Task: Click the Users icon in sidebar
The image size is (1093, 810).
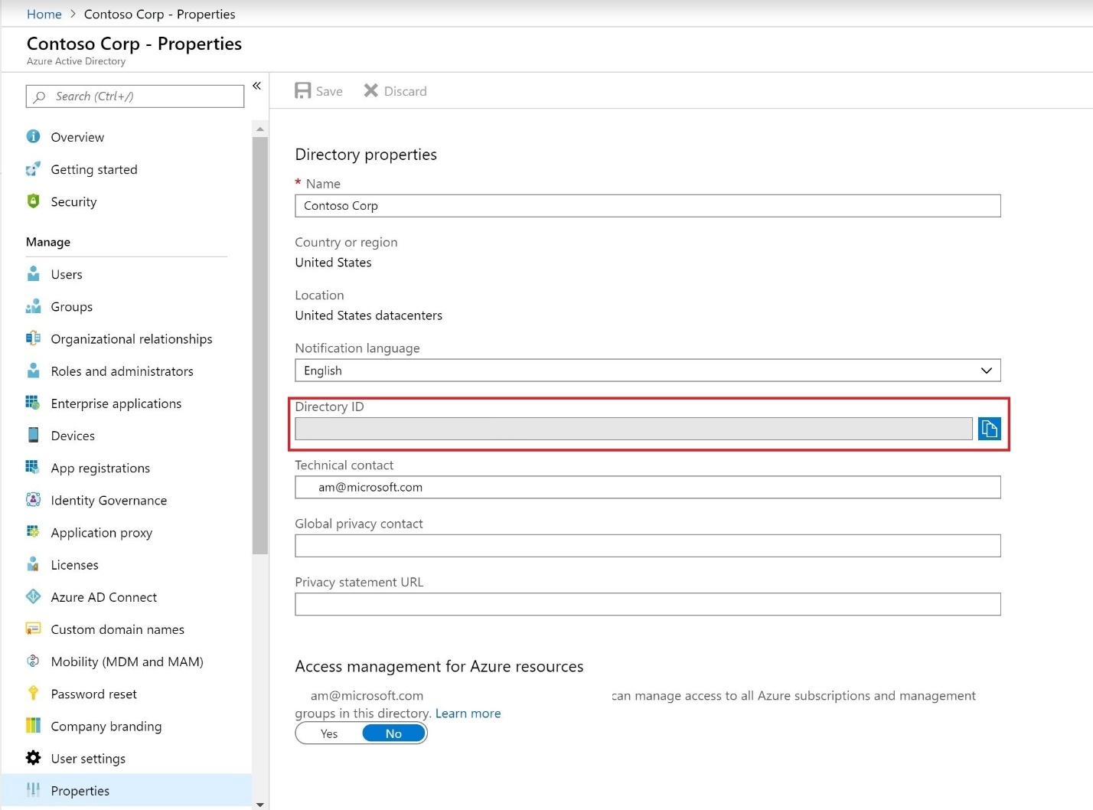Action: click(x=33, y=274)
